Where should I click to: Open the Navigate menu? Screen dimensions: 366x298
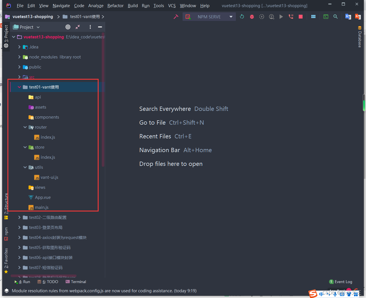coord(61,5)
